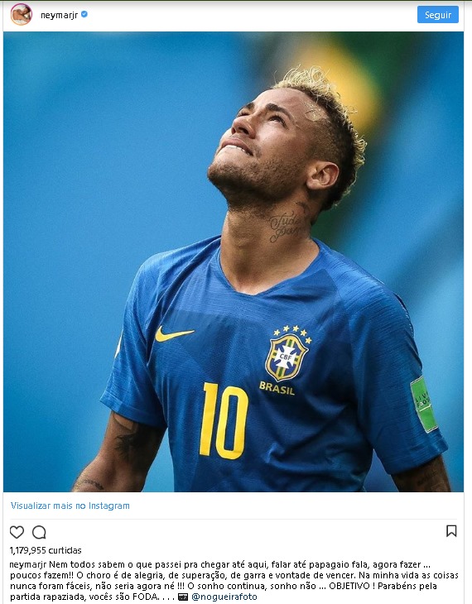This screenshot has height=604, width=472.
Task: Save the post with the bookmark icon
Action: point(451,531)
